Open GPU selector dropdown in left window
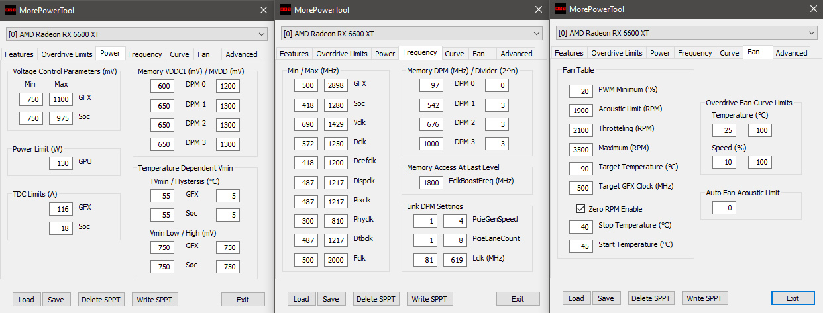The height and width of the screenshot is (313, 823). 137,34
